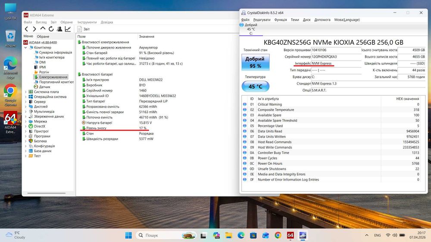This screenshot has width=431, height=242.
Task: Expand the Системна плата tree node
Action: [x=25, y=92]
